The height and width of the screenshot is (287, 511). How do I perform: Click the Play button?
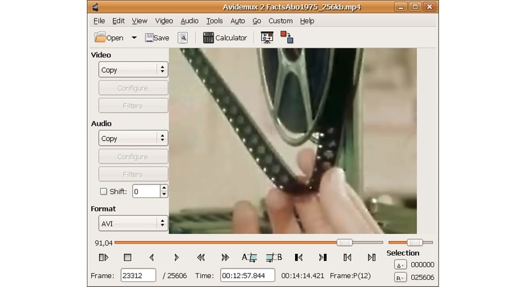tap(103, 258)
